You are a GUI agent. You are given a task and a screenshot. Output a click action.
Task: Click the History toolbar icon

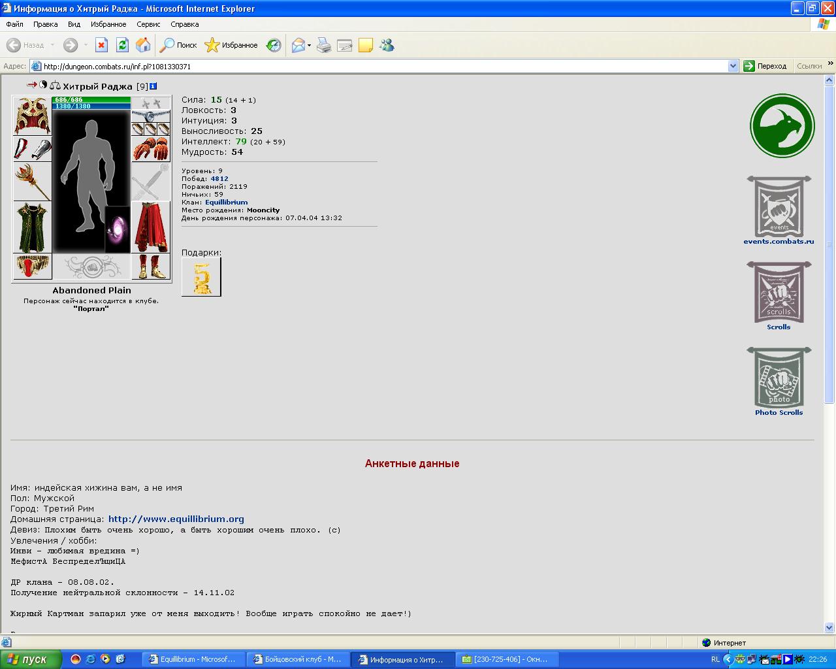pyautogui.click(x=274, y=45)
